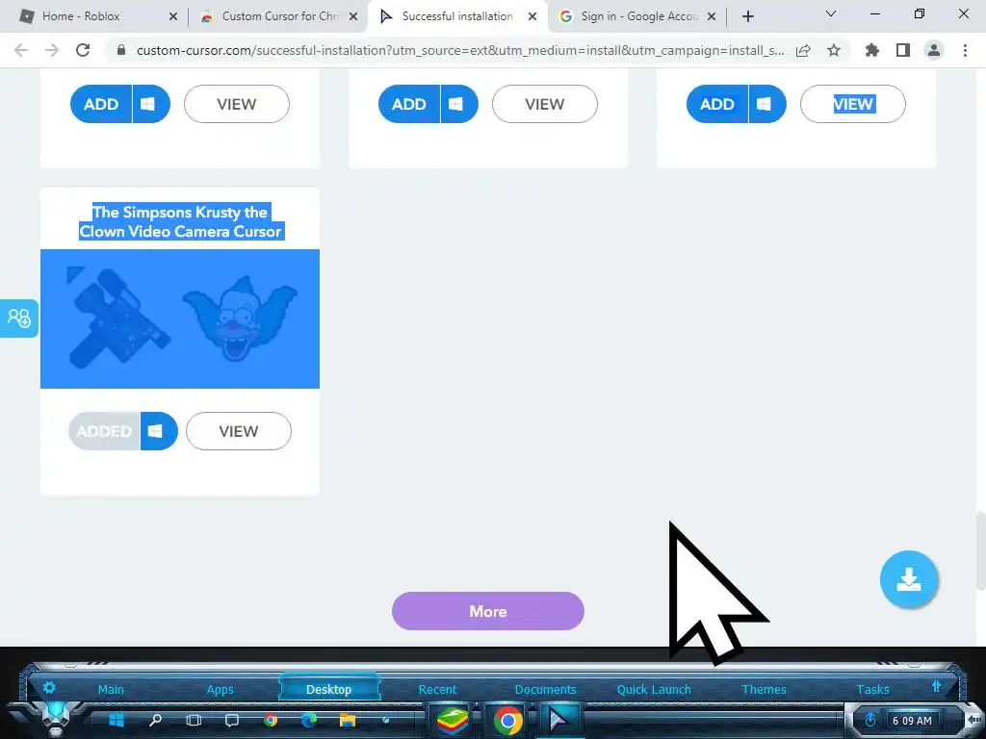Click the floating blue download button

[x=909, y=579]
